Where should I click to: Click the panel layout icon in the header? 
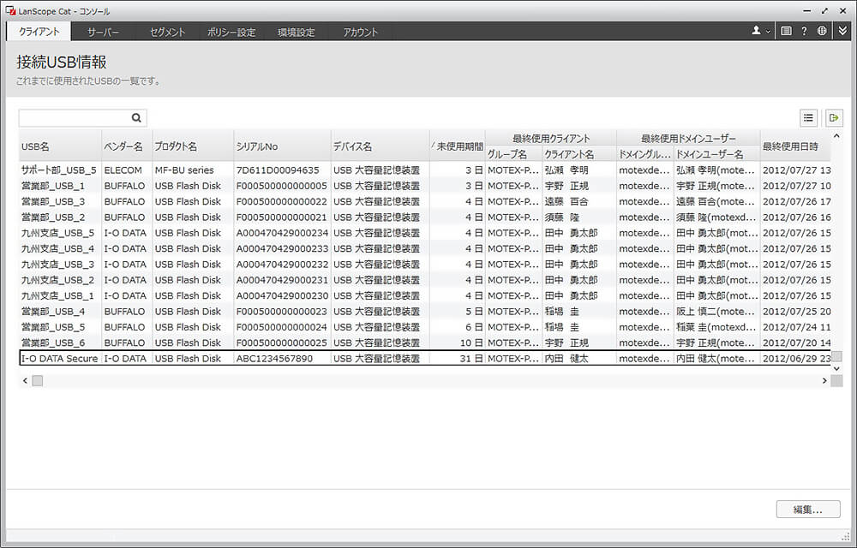pyautogui.click(x=786, y=31)
